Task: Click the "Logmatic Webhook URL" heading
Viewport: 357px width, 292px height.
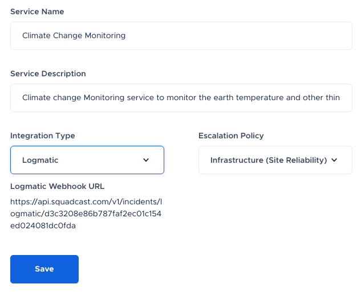Action: click(x=57, y=186)
